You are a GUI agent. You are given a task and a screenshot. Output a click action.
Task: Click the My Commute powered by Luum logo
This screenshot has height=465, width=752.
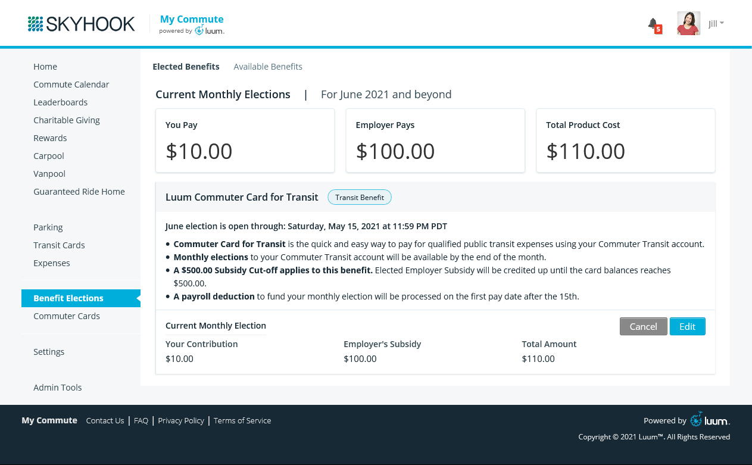[192, 24]
